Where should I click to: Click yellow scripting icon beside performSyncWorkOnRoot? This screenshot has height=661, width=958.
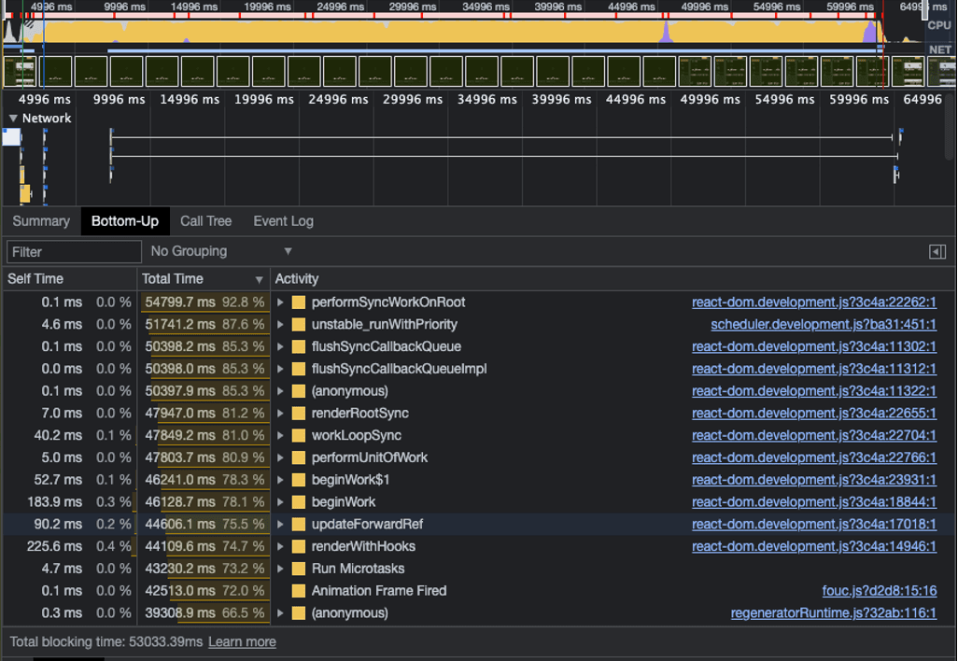(299, 302)
